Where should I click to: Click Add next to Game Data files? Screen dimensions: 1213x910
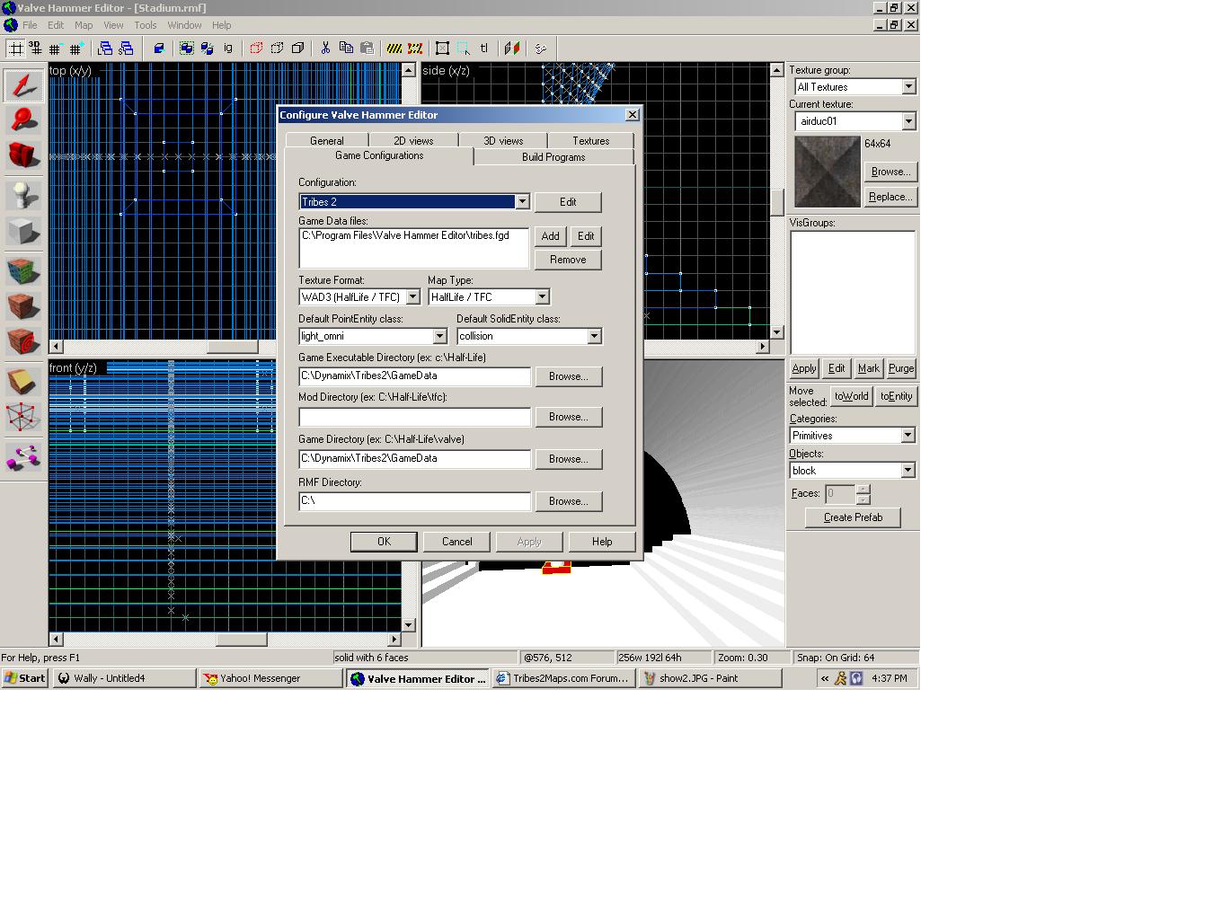pyautogui.click(x=550, y=236)
